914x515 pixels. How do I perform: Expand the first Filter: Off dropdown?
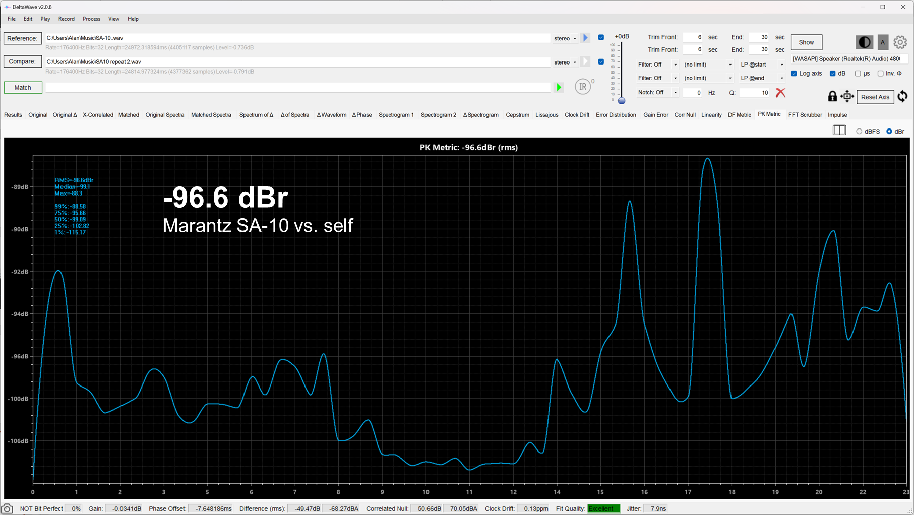pos(657,65)
